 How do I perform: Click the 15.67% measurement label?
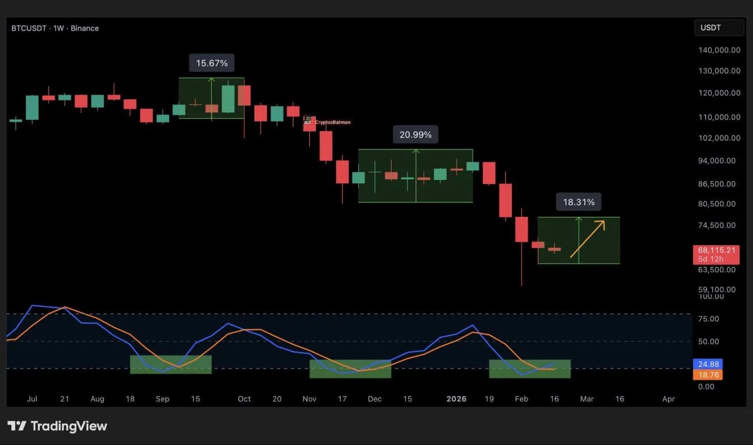coord(211,63)
